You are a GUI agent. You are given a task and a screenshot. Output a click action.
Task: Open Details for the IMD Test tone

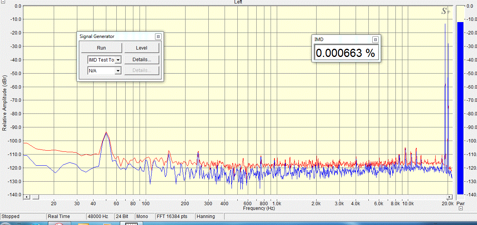141,60
